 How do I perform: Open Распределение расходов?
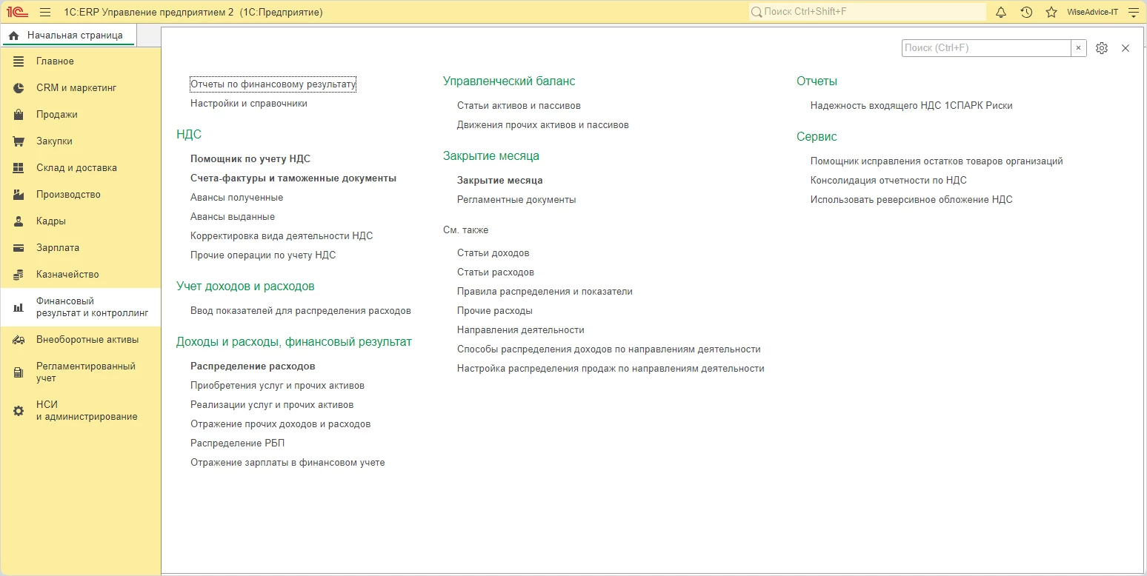tap(253, 366)
